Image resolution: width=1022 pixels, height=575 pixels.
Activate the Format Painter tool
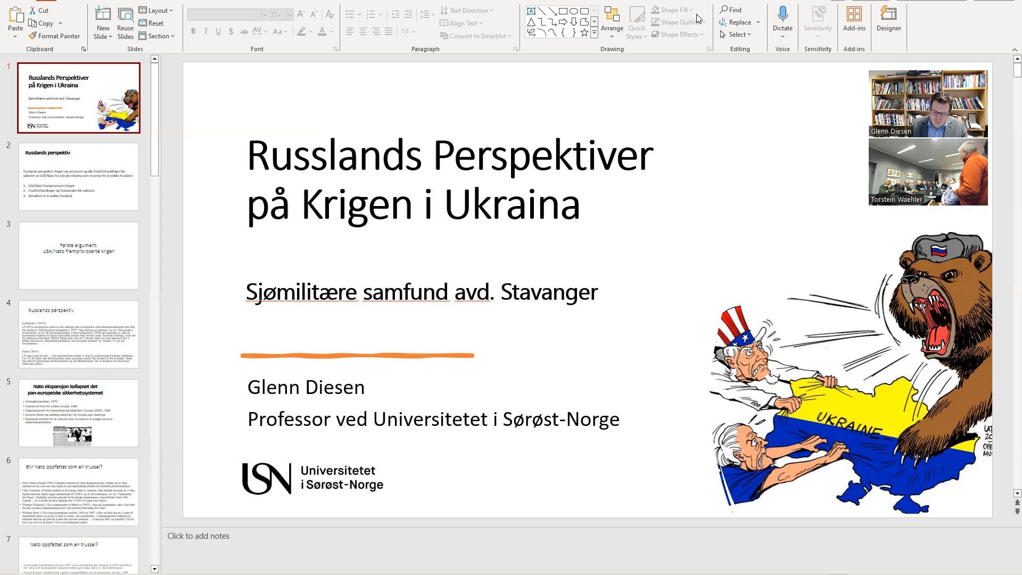(54, 36)
